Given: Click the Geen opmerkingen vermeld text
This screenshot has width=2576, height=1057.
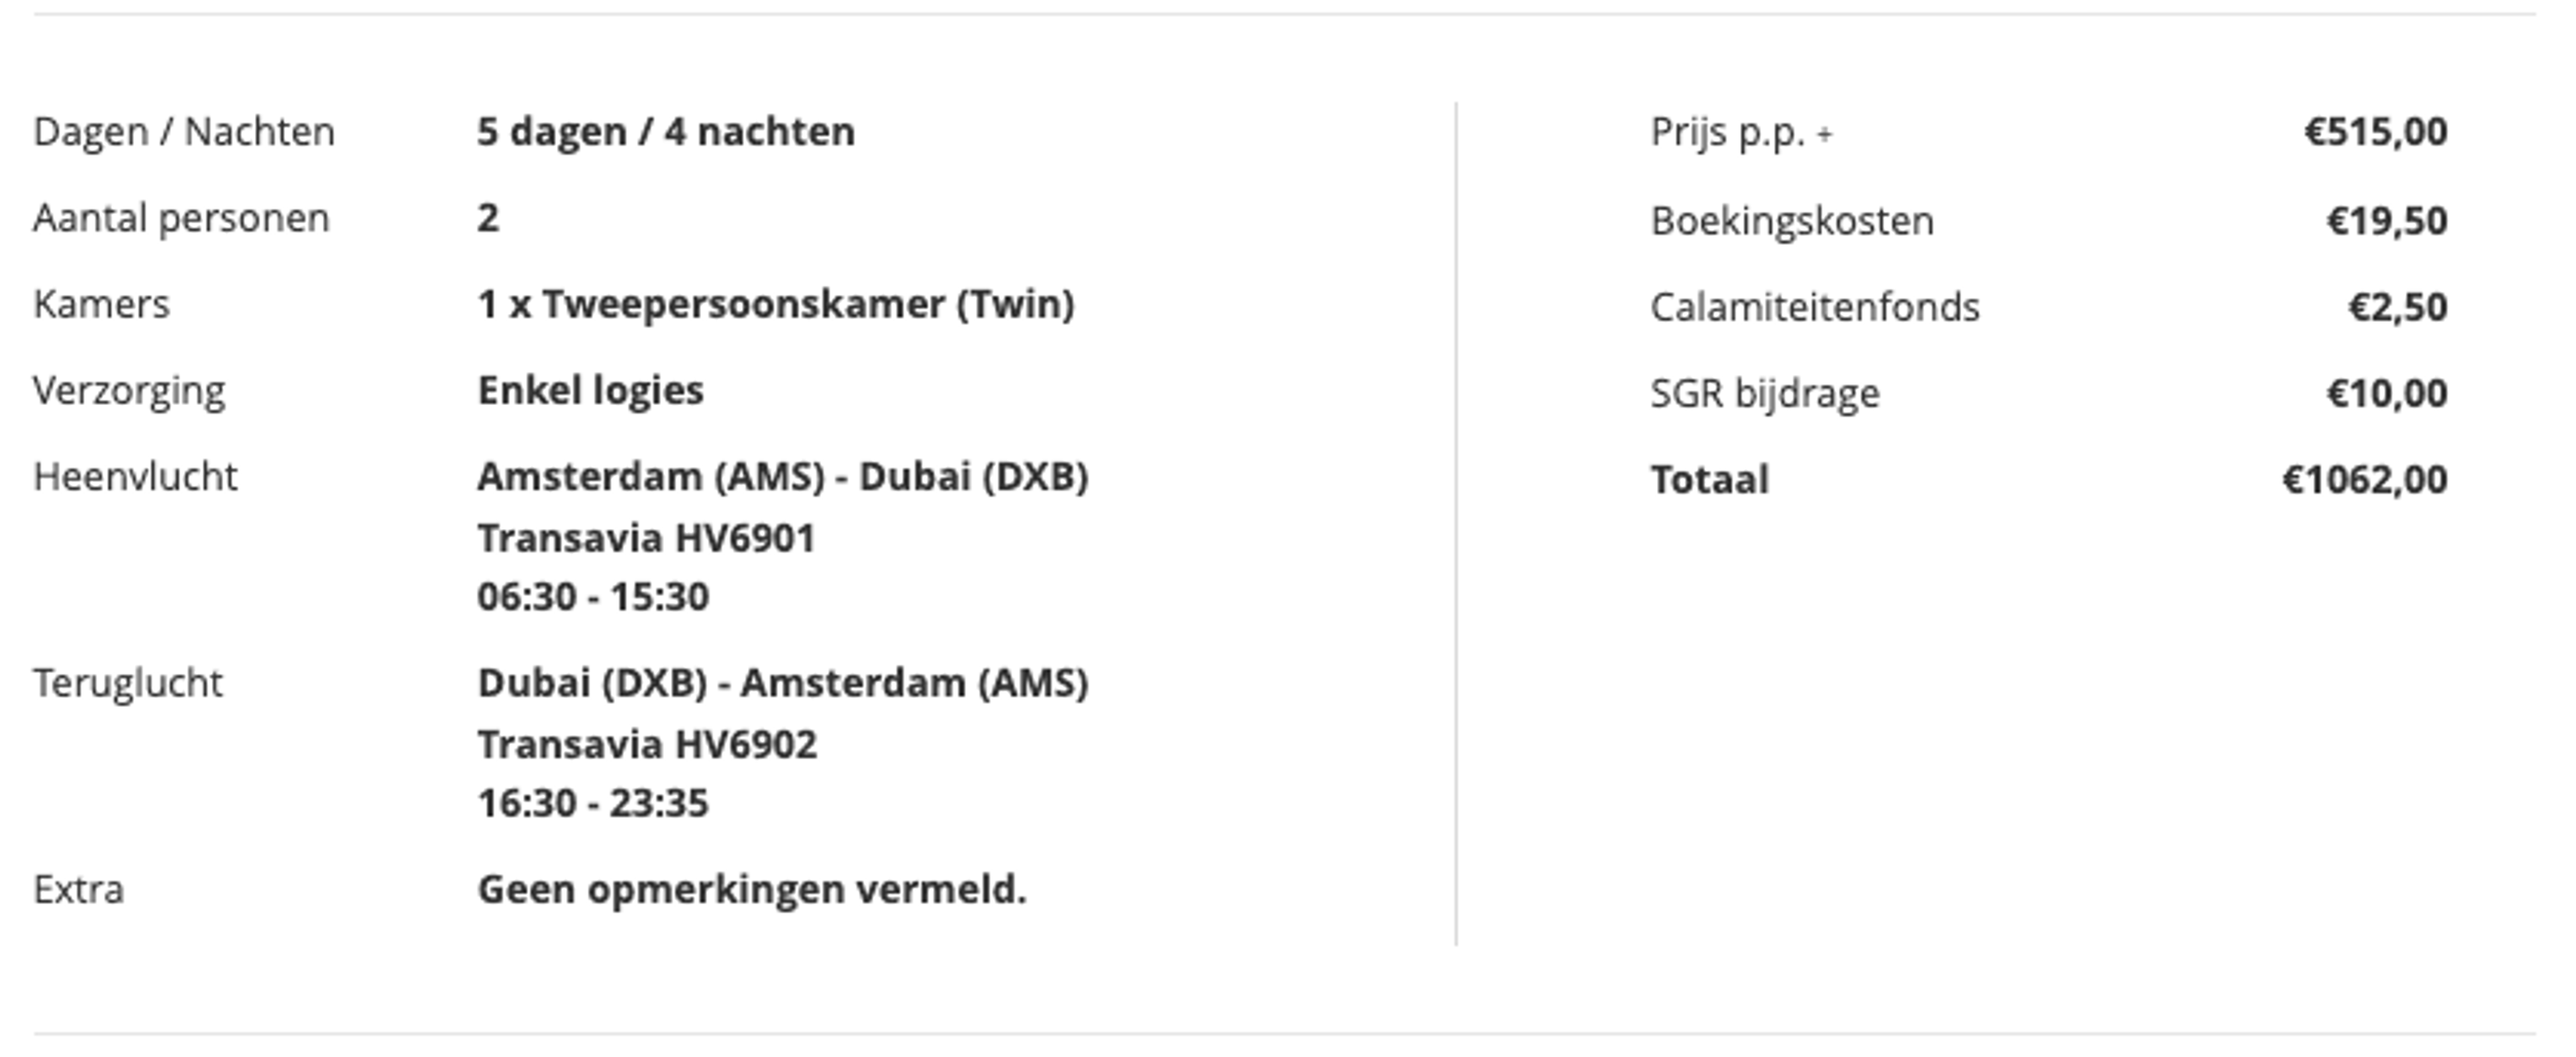Looking at the screenshot, I should coord(752,889).
